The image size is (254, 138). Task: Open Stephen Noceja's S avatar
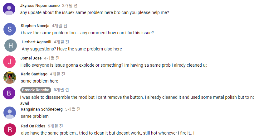(x=10, y=29)
